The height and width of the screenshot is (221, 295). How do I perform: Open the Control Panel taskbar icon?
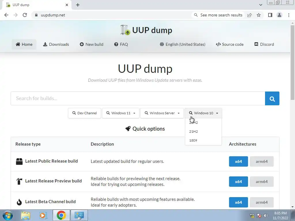[79, 215]
